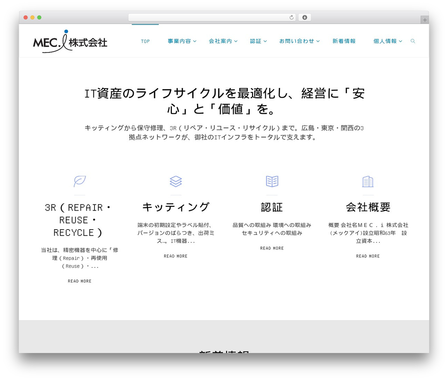Open the 新着情報 menu item
The width and height of the screenshot is (448, 380).
(344, 41)
